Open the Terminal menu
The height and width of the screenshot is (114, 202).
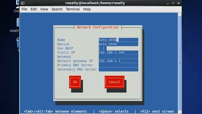(73, 9)
